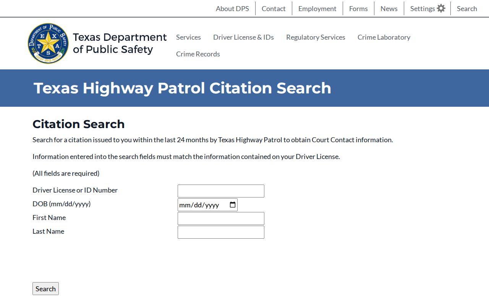Submit the citation search with Search button

(45, 289)
